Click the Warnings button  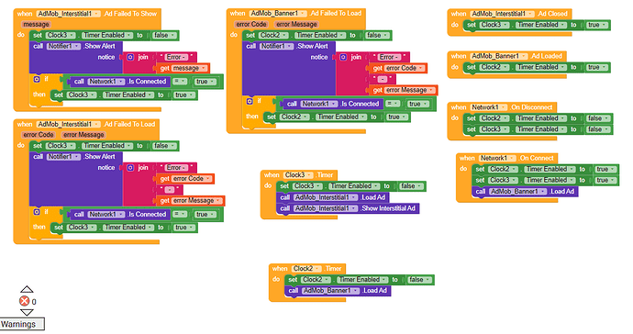tap(22, 324)
